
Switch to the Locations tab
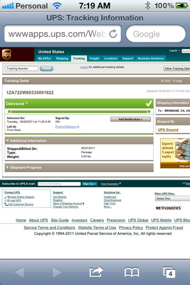coord(111,58)
